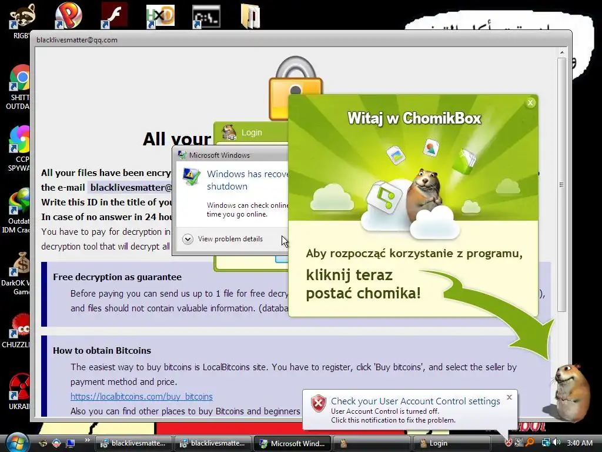602x452 pixels.
Task: Click the red shield icon in UAC notification
Action: click(318, 404)
